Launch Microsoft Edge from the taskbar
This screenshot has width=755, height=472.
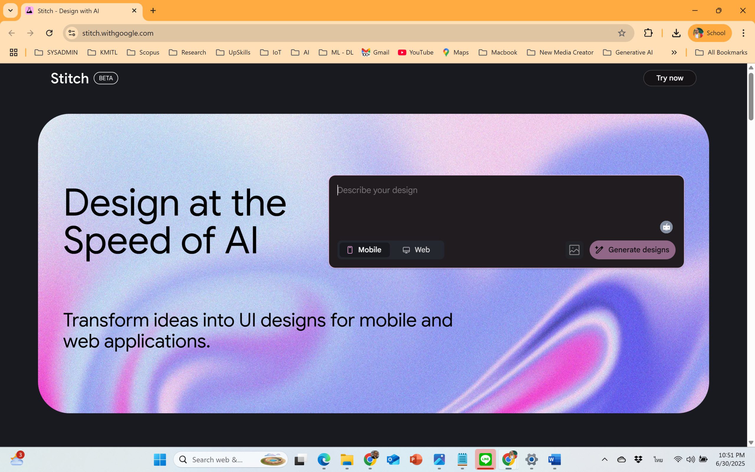[324, 460]
